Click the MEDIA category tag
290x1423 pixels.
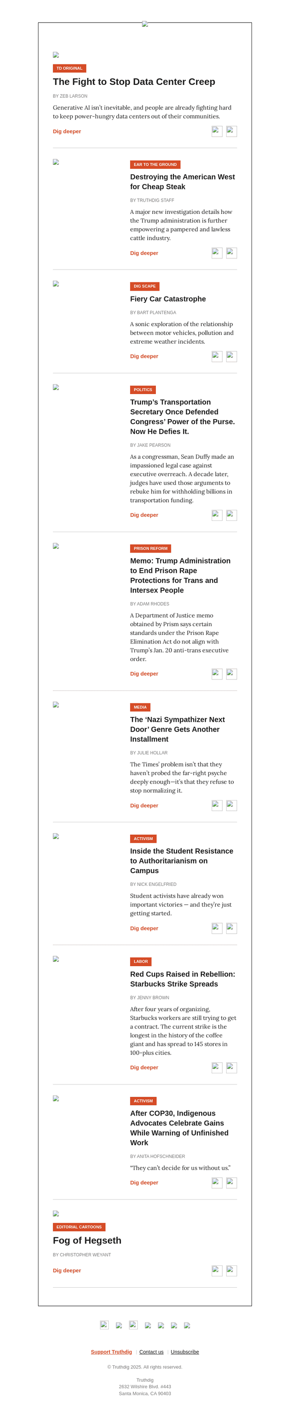coord(140,707)
